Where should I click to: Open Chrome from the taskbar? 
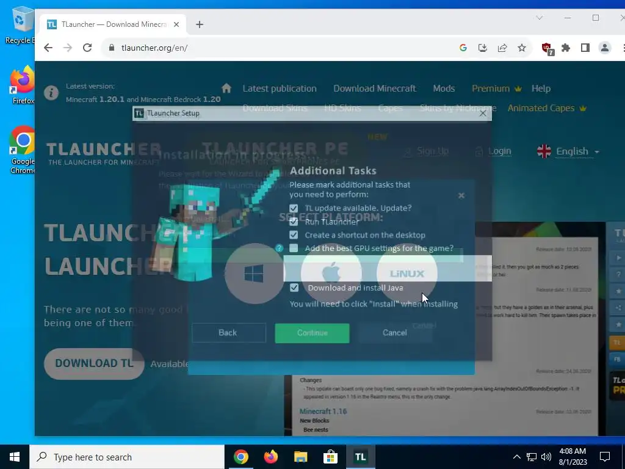240,457
